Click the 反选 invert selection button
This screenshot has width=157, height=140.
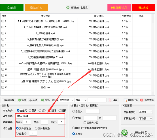coord(45,100)
